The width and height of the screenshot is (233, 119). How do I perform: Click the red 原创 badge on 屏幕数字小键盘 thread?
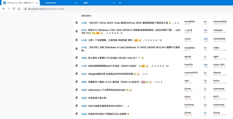point(143,82)
